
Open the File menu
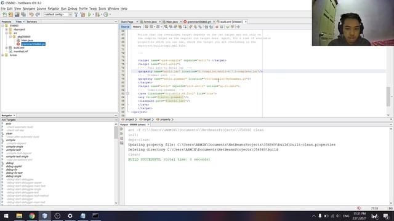3,9
